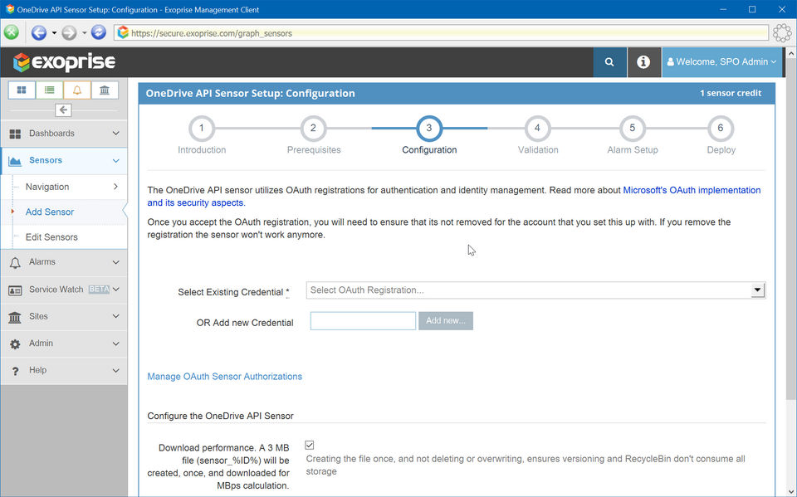The image size is (797, 497).
Task: Go to step 1 Introduction
Action: point(202,128)
